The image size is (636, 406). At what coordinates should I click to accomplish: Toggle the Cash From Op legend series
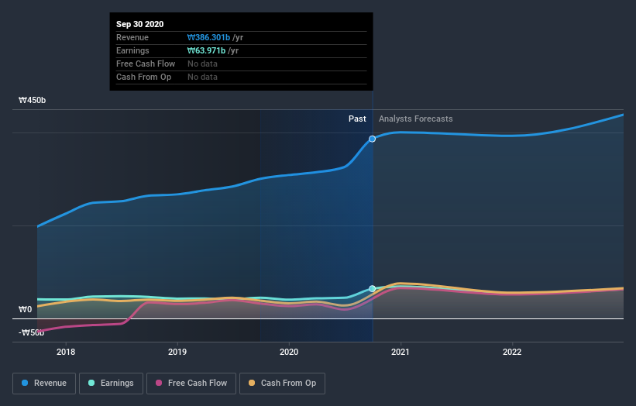282,384
